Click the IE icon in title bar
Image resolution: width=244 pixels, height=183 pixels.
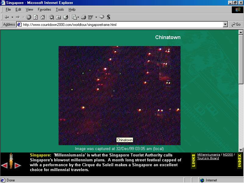(3, 3)
